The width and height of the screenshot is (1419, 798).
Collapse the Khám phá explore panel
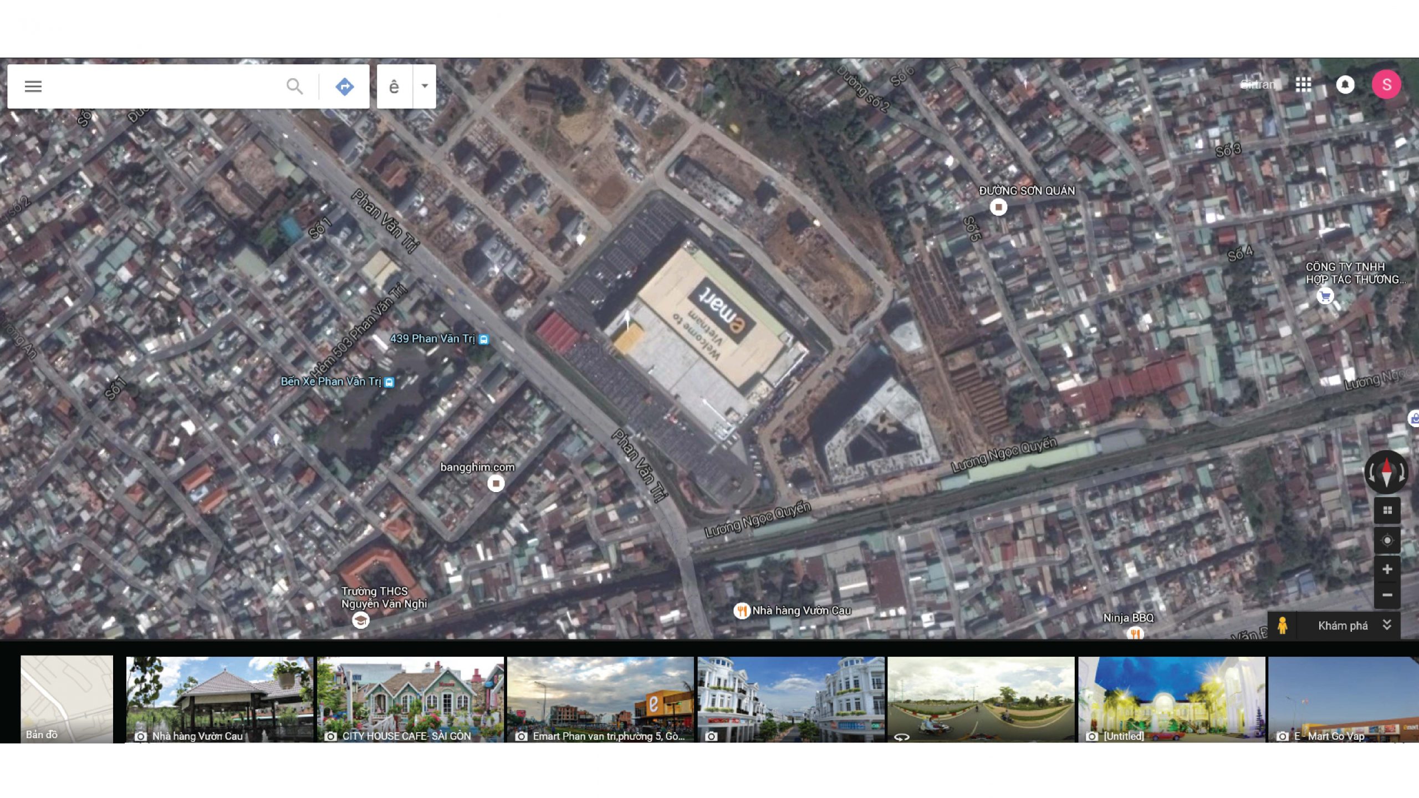[1387, 626]
